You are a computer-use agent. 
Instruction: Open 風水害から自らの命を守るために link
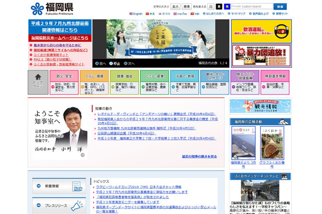[57, 45]
